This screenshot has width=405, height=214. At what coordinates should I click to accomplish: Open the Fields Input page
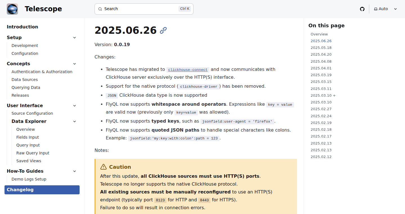(28, 137)
